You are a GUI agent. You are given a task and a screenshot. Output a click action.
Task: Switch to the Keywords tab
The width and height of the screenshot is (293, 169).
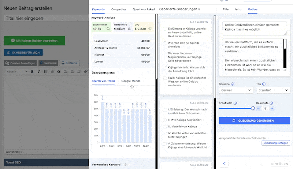pyautogui.click(x=98, y=9)
